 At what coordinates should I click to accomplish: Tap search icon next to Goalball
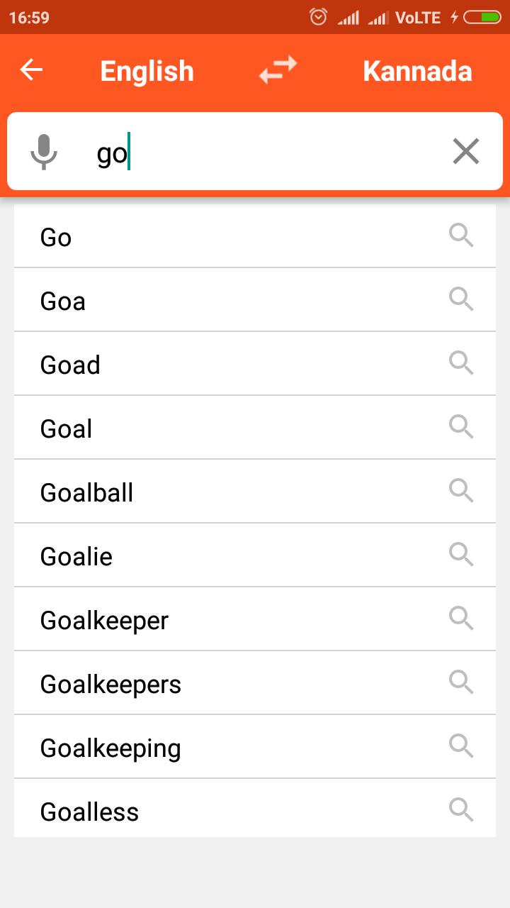pyautogui.click(x=461, y=491)
